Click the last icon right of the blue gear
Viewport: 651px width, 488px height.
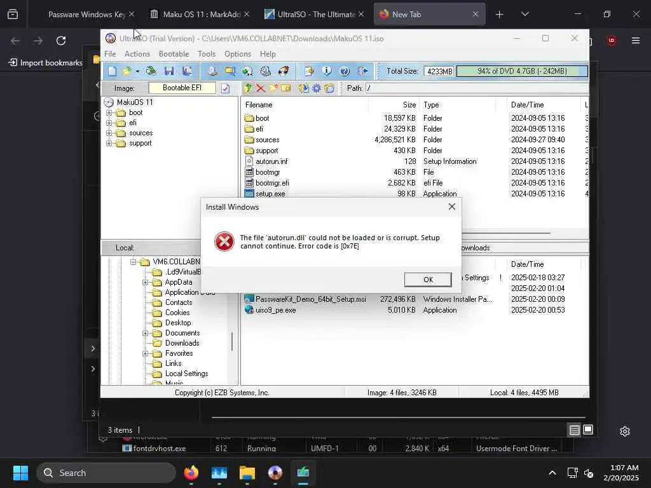(329, 88)
